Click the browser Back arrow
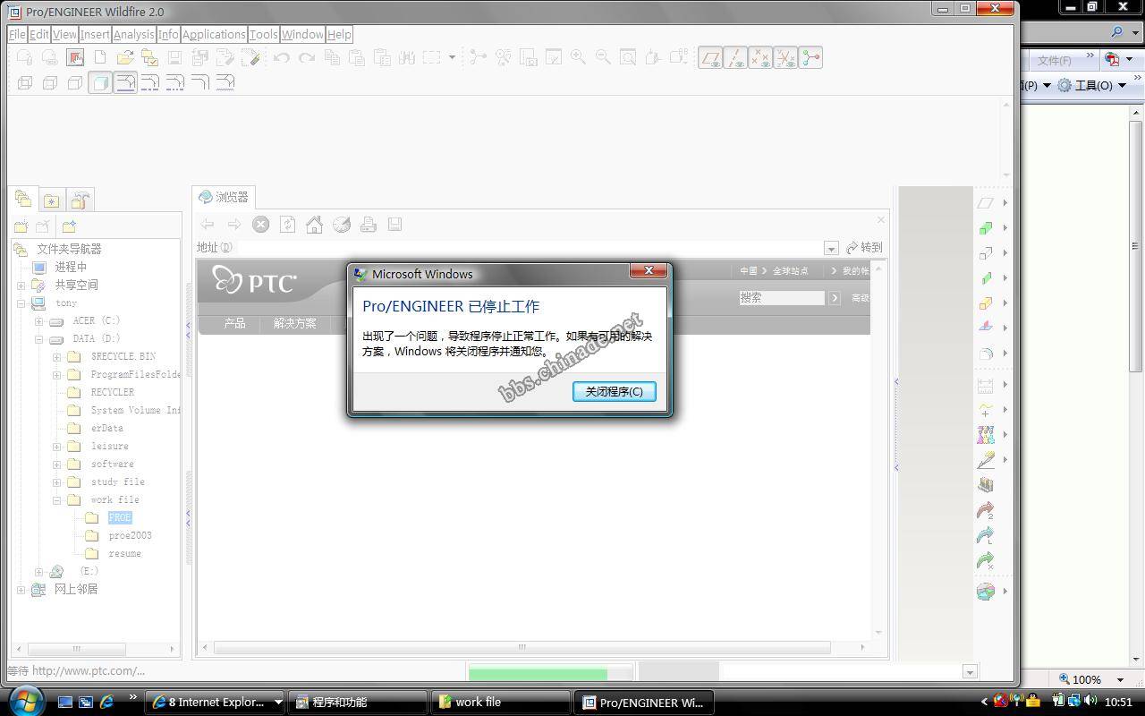The image size is (1145, 716). (x=208, y=225)
